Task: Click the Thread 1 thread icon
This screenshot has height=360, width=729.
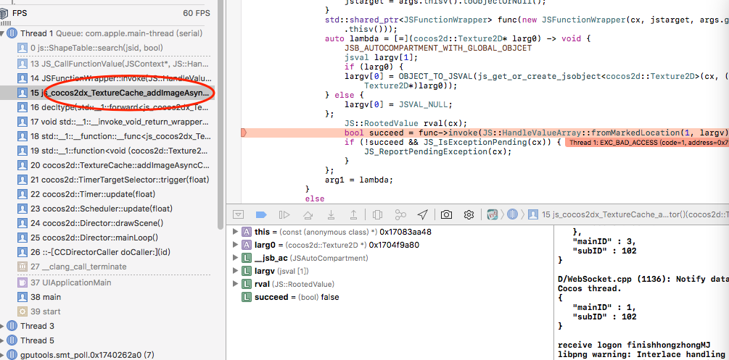Action: coord(12,33)
